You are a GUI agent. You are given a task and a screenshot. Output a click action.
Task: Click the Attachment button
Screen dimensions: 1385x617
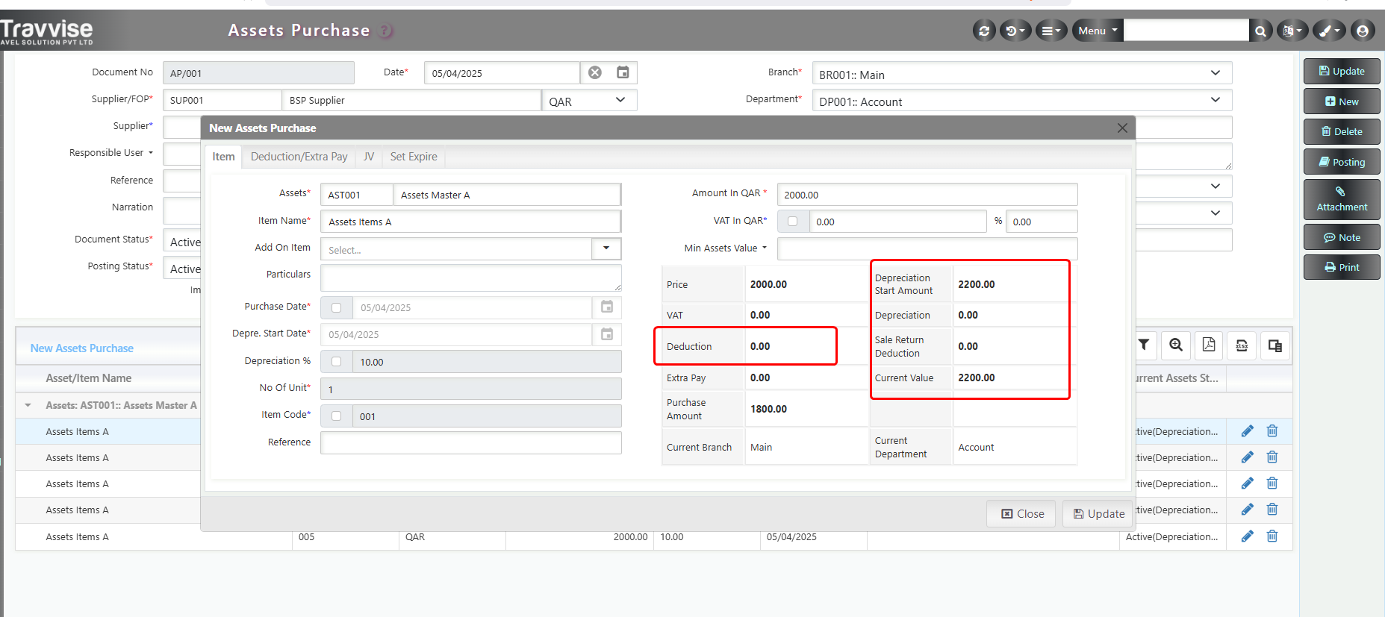(1342, 199)
